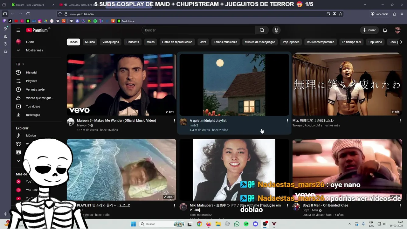The image size is (407, 229).
Task: Open Tus videos in the sidebar
Action: click(33, 107)
